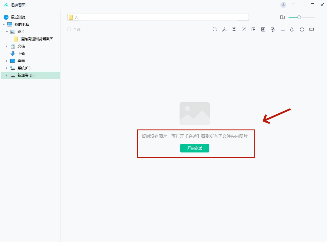Open the picture-with-caption page icon
The width and height of the screenshot is (327, 242).
[x=263, y=29]
